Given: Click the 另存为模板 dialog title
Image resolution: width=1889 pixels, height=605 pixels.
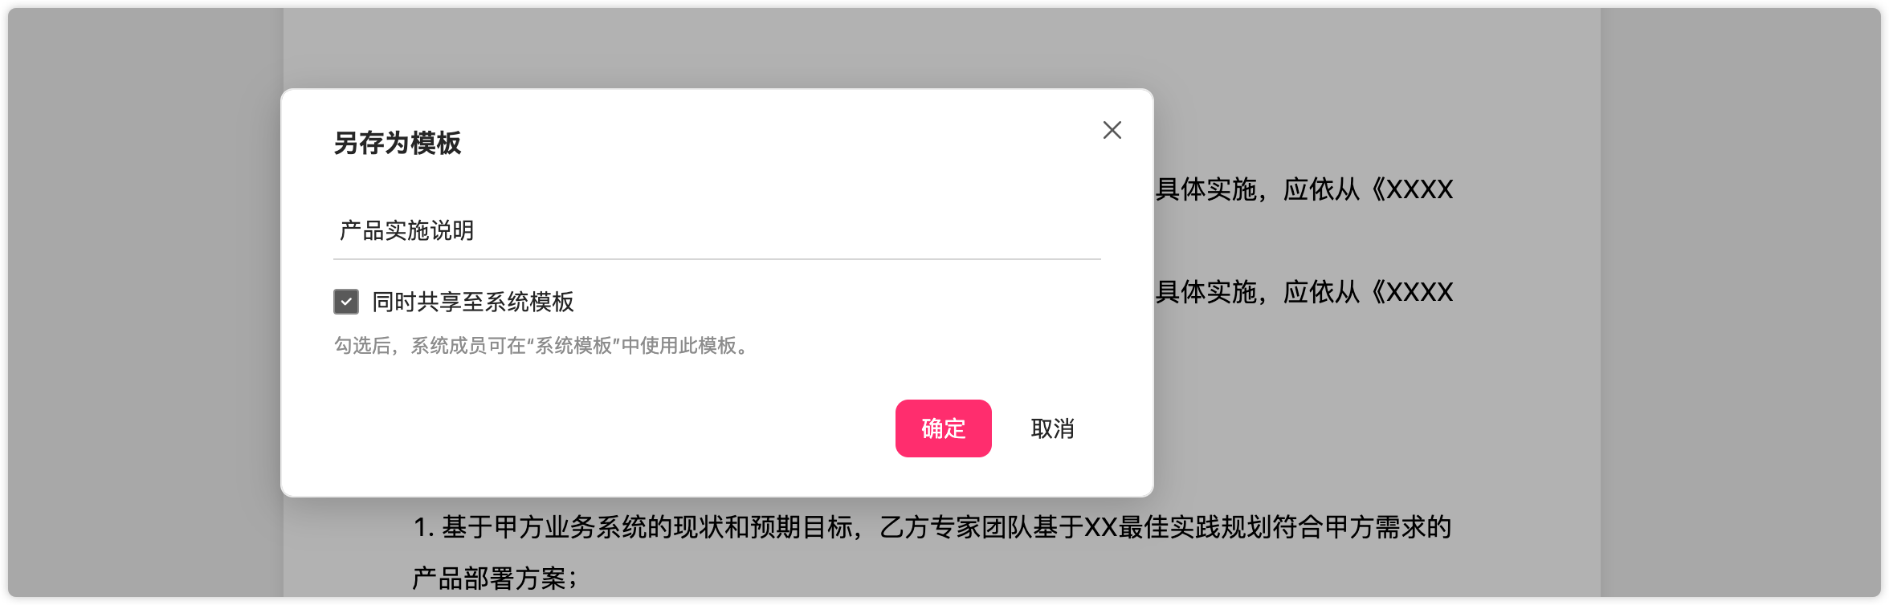Looking at the screenshot, I should point(397,143).
